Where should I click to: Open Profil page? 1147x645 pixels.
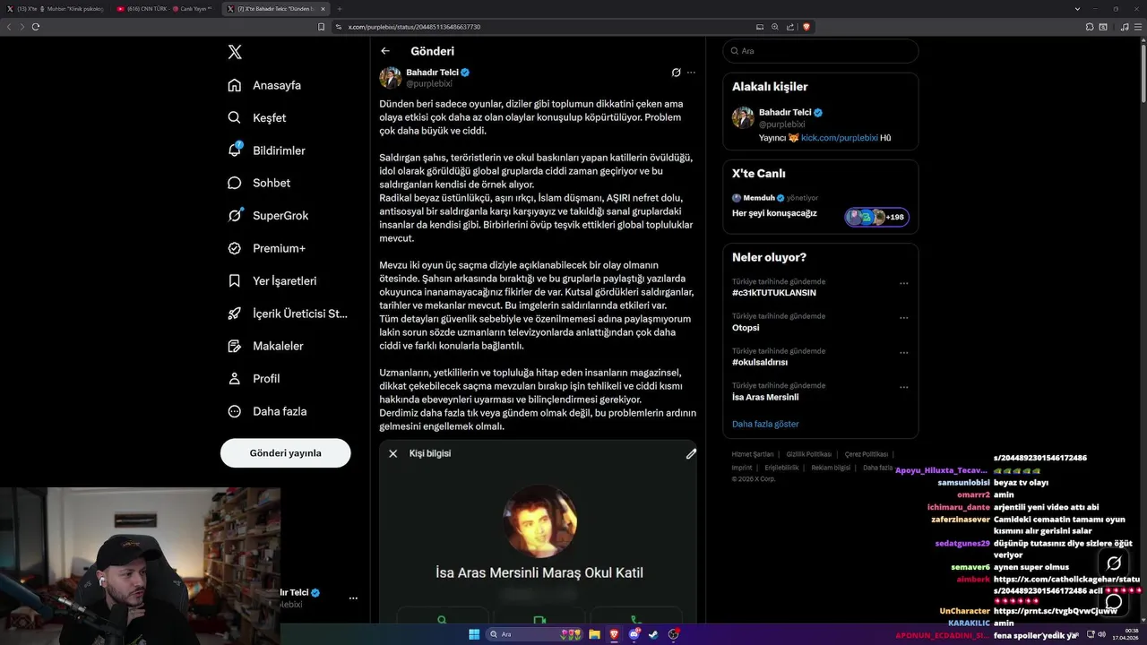point(254,378)
